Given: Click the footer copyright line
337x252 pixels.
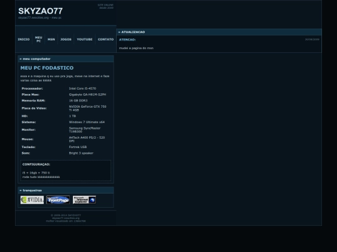Looking at the screenshot, I should click(x=66, y=215).
